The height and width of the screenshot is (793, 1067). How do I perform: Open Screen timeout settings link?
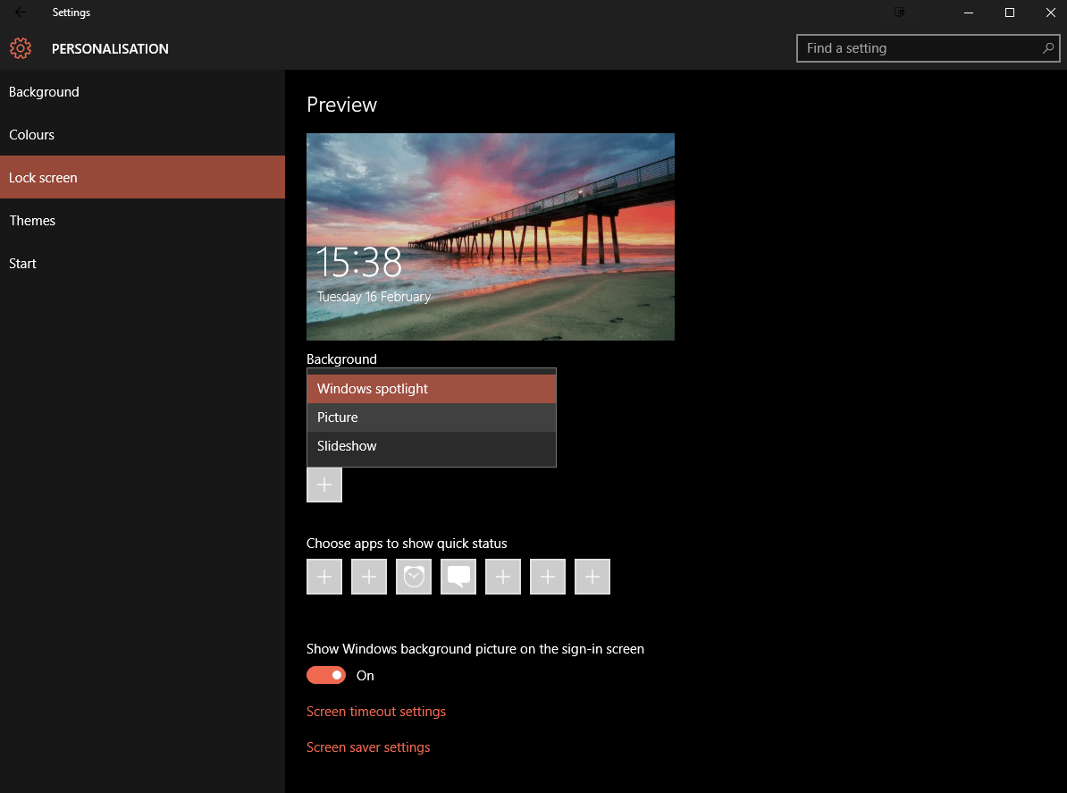click(375, 712)
